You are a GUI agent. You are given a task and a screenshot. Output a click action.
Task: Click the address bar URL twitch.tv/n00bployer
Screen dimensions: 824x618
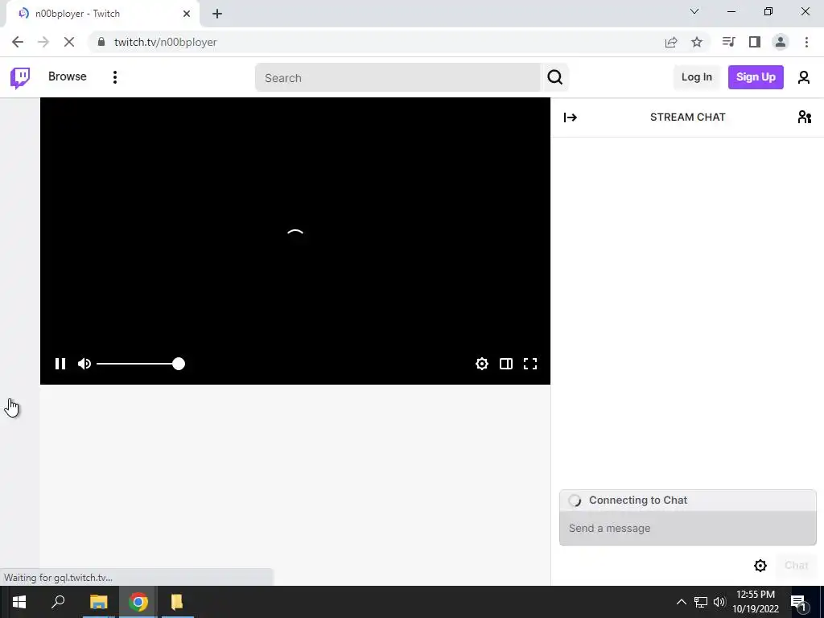pos(165,42)
